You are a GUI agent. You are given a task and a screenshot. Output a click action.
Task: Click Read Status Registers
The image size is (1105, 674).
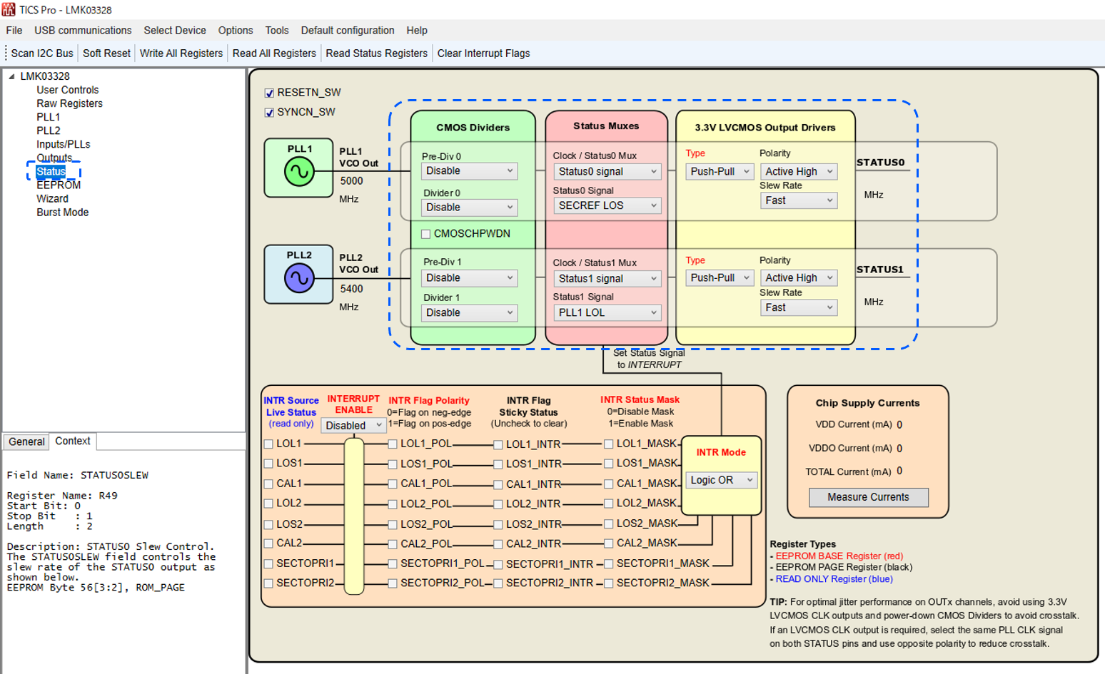[x=378, y=53]
